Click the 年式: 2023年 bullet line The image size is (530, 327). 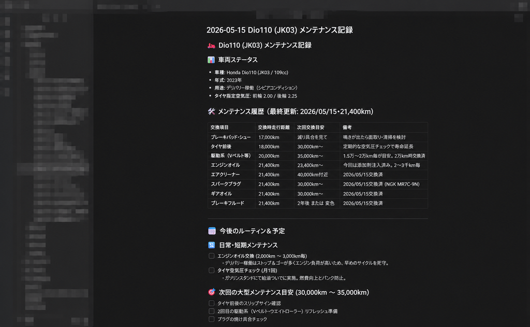(228, 80)
